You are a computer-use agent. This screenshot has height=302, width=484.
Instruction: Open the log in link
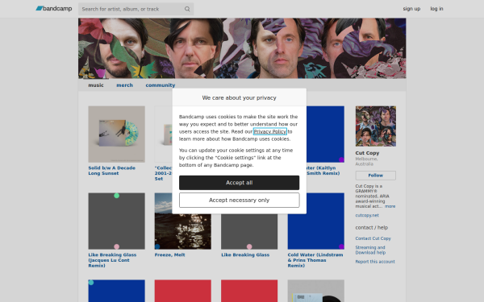(x=436, y=9)
